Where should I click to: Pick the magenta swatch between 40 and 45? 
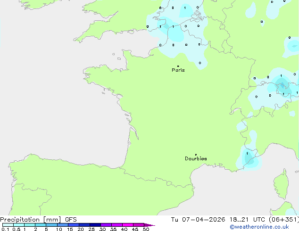coord(128,225)
